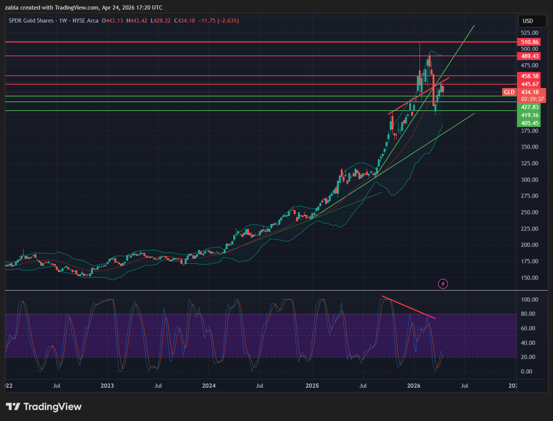Select the 489.43 resistance price label
Screen dimensions: 553x421
pyautogui.click(x=530, y=56)
